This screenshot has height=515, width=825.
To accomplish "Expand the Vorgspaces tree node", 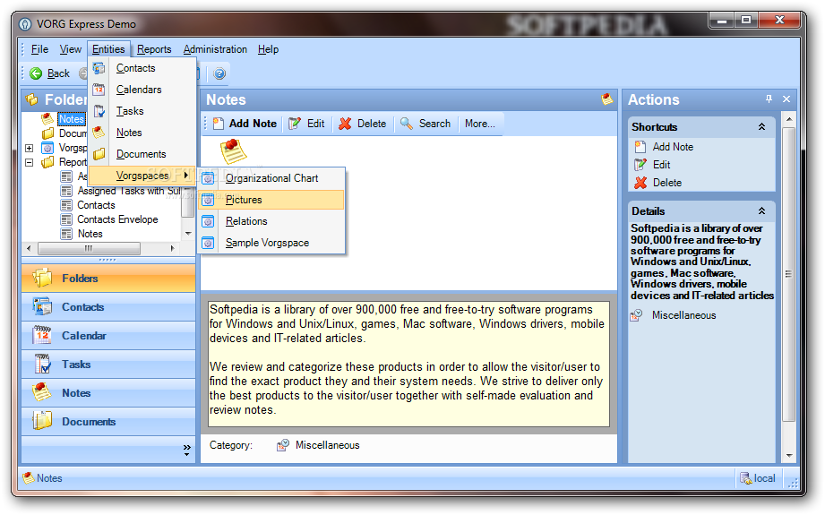I will point(30,148).
